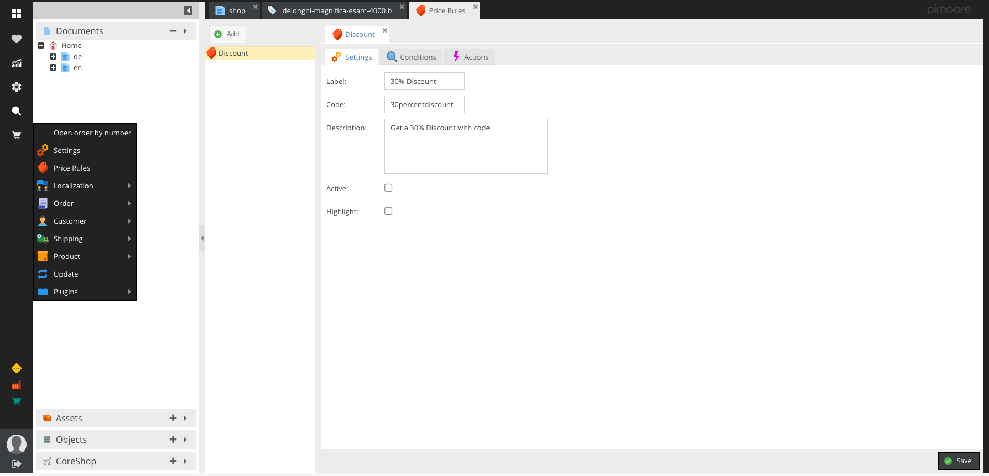Select Open order by number menu item
Screen dimensions: 989x476
click(85, 133)
